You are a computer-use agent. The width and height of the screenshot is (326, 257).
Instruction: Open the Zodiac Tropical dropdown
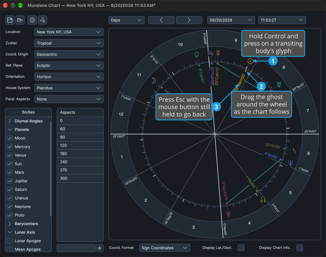click(69, 43)
